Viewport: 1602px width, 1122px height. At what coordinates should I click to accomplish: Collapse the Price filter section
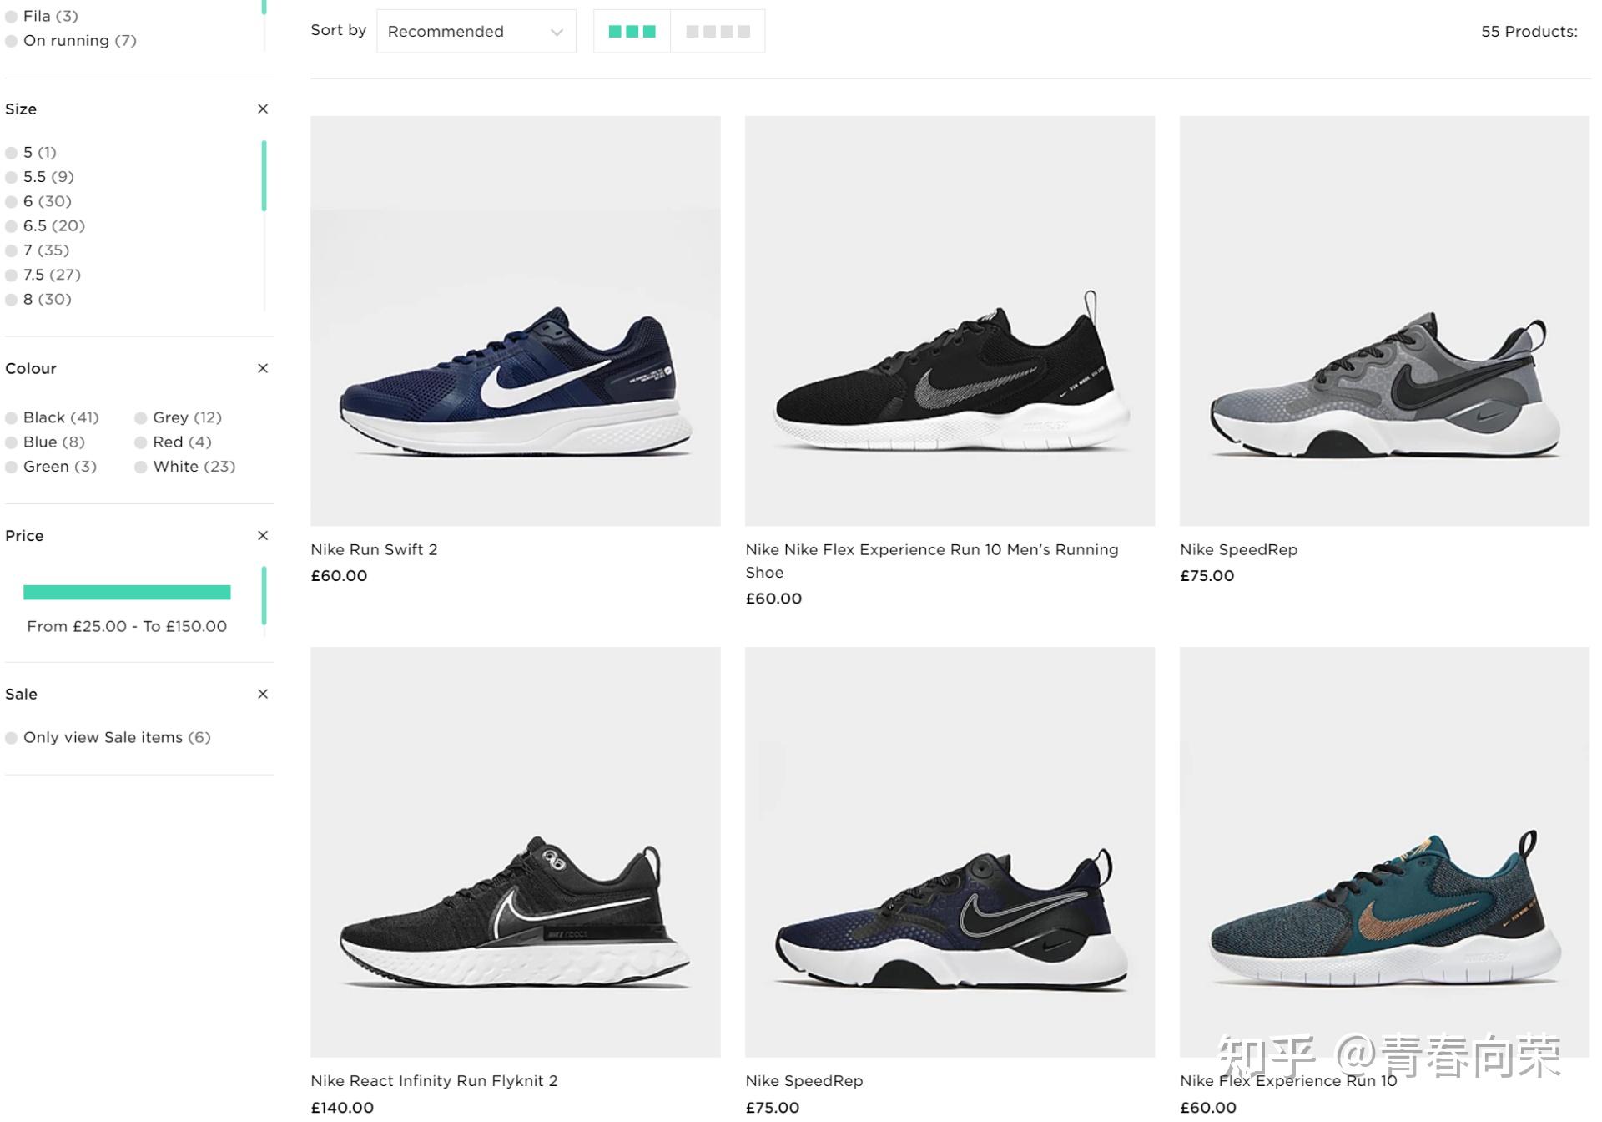[x=263, y=535]
